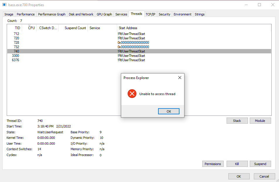Select highlighted thread row TID 740
279x182 pixels.
click(139, 51)
